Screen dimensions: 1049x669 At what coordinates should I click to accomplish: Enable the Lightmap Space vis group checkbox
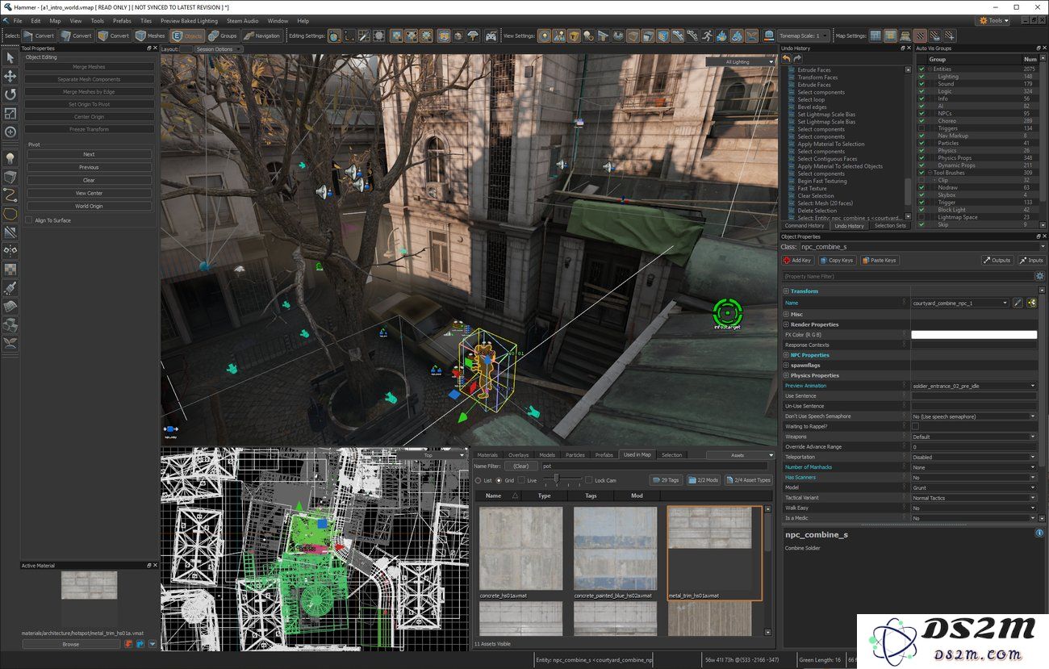click(922, 217)
